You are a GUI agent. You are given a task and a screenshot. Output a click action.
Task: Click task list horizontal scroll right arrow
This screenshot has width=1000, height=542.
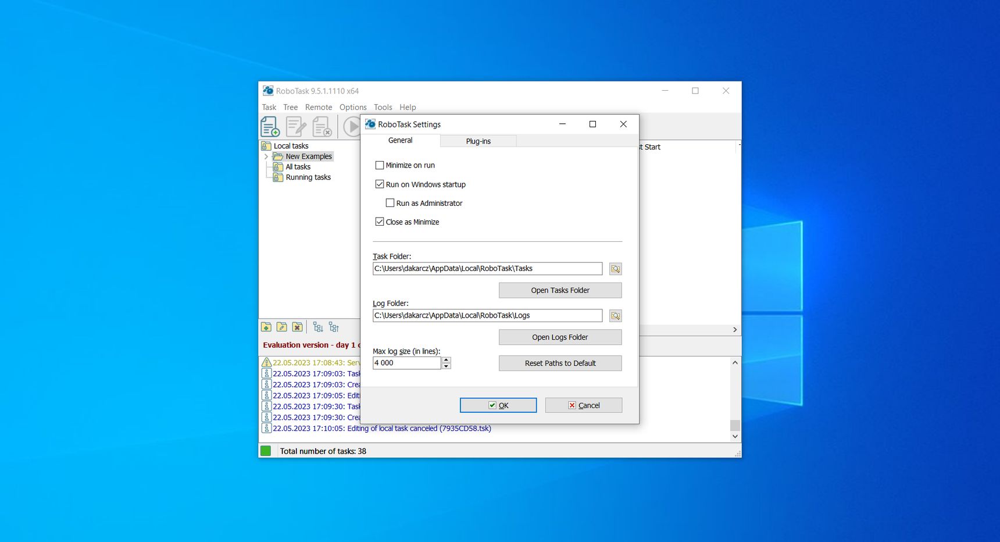coord(735,330)
